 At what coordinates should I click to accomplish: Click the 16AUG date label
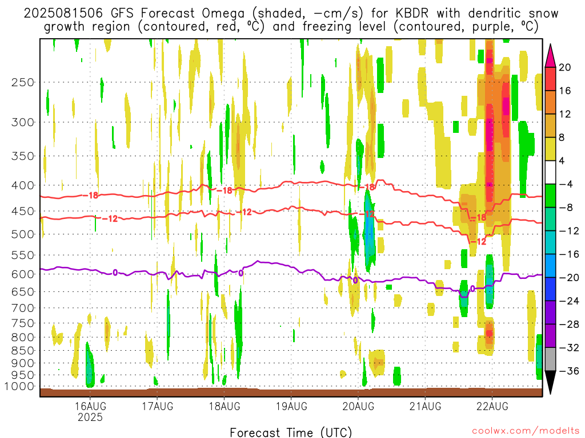90,406
